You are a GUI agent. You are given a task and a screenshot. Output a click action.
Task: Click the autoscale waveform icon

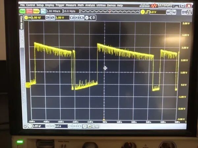click(x=43, y=11)
